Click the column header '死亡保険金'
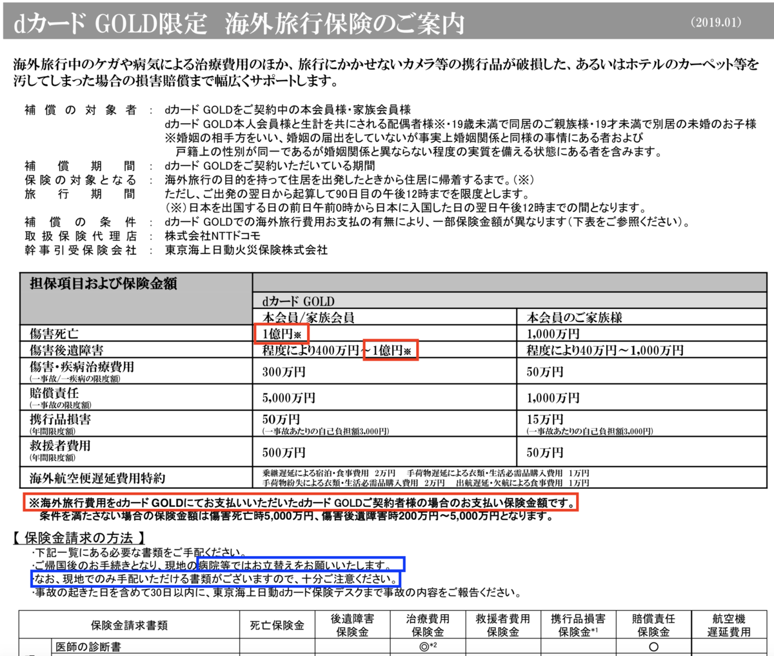Image resolution: width=774 pixels, height=656 pixels. tap(277, 625)
